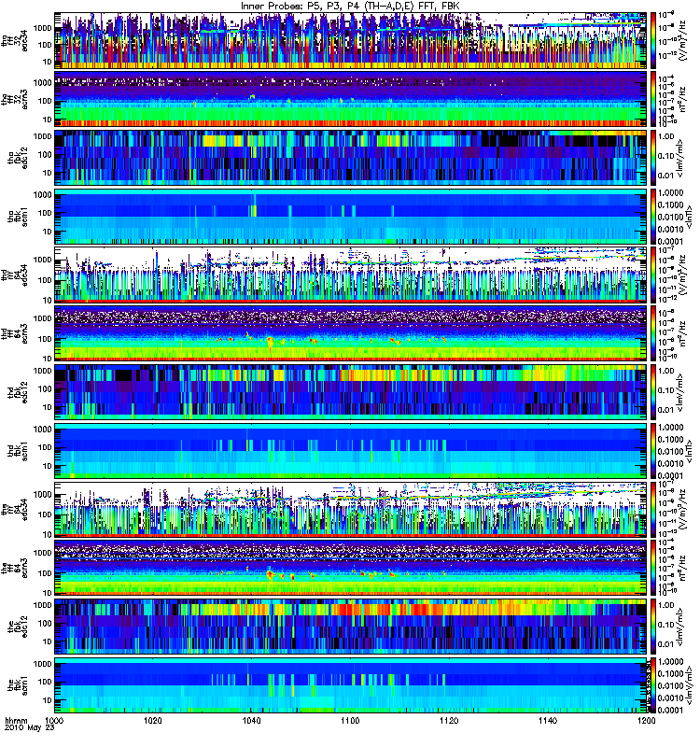This screenshot has height=747, width=700.
Task: Click the color bar beside tha fbk edc12 panel
Action: tap(653, 158)
